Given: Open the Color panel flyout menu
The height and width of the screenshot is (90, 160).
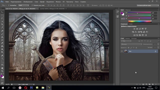Looking at the screenshot, I should [158, 10].
